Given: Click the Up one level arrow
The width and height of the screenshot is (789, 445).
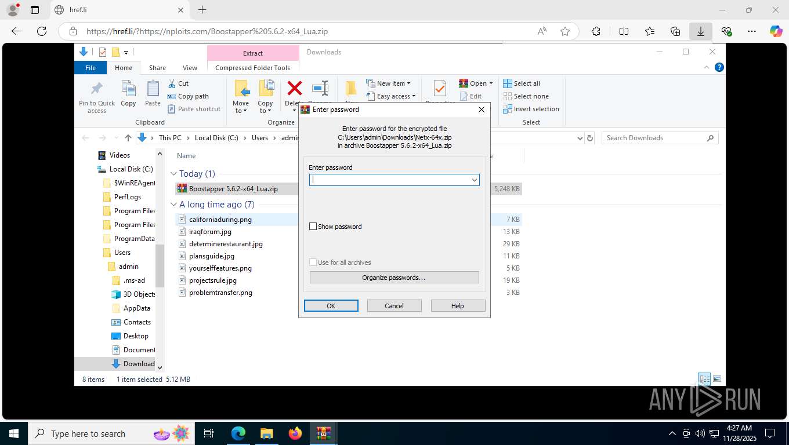Looking at the screenshot, I should [x=128, y=138].
